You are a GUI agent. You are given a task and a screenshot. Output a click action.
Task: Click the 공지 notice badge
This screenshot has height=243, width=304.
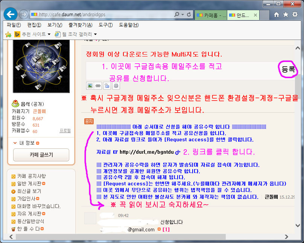(x=89, y=121)
